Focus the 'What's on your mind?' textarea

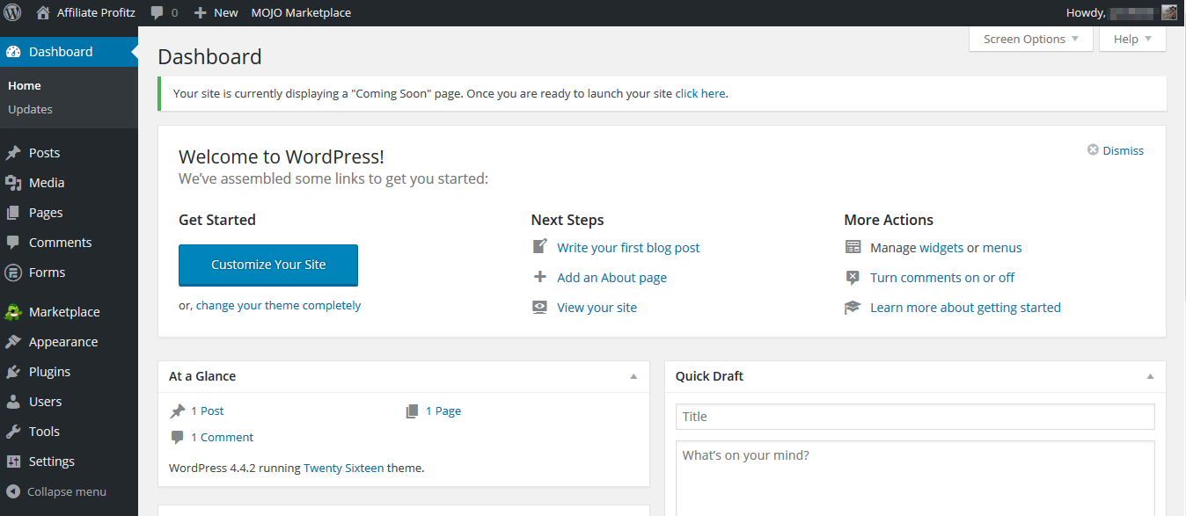(x=915, y=478)
